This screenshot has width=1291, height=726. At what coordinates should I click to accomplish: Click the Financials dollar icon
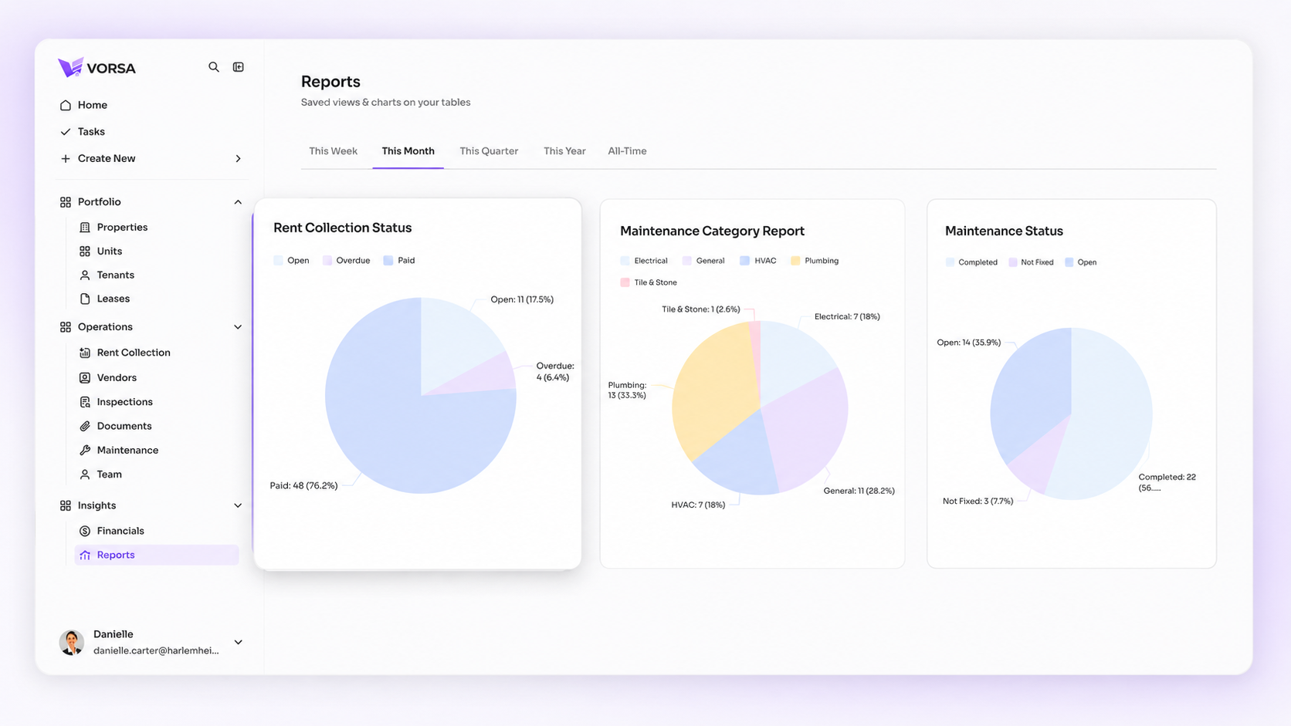click(85, 531)
